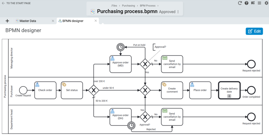Image resolution: width=269 pixels, height=136 pixels.
Task: Click the 'Put on hold' flow label
Action: tap(139, 45)
